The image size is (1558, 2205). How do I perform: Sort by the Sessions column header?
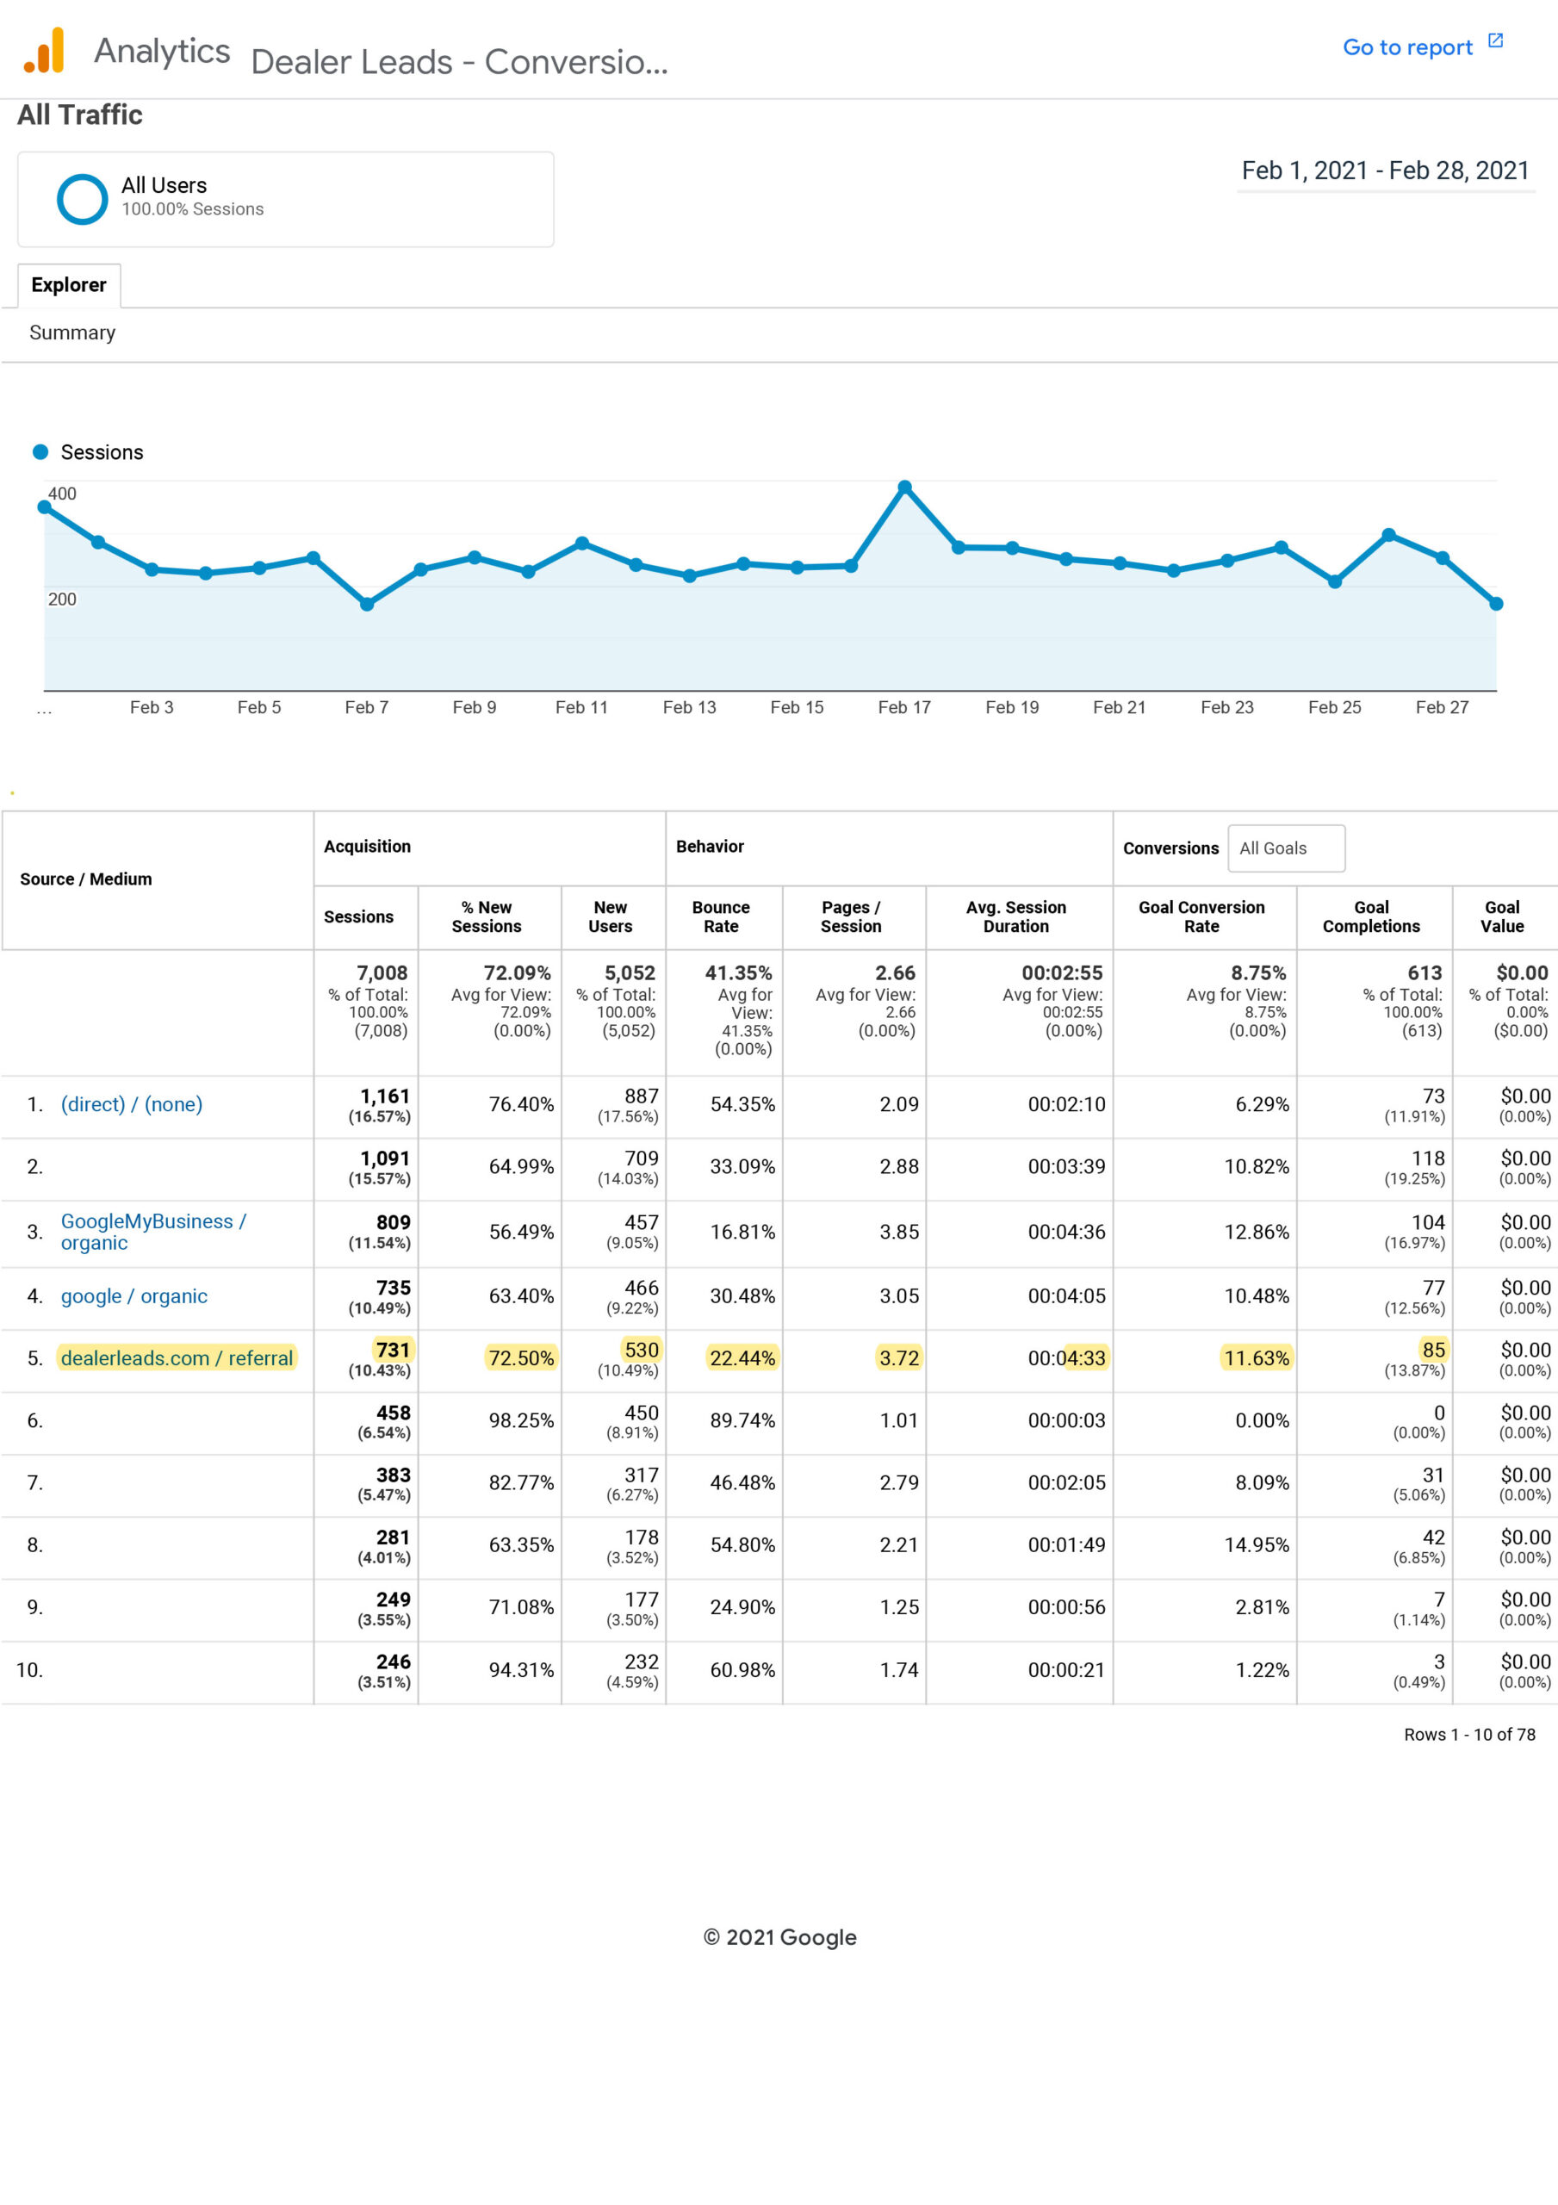click(358, 917)
